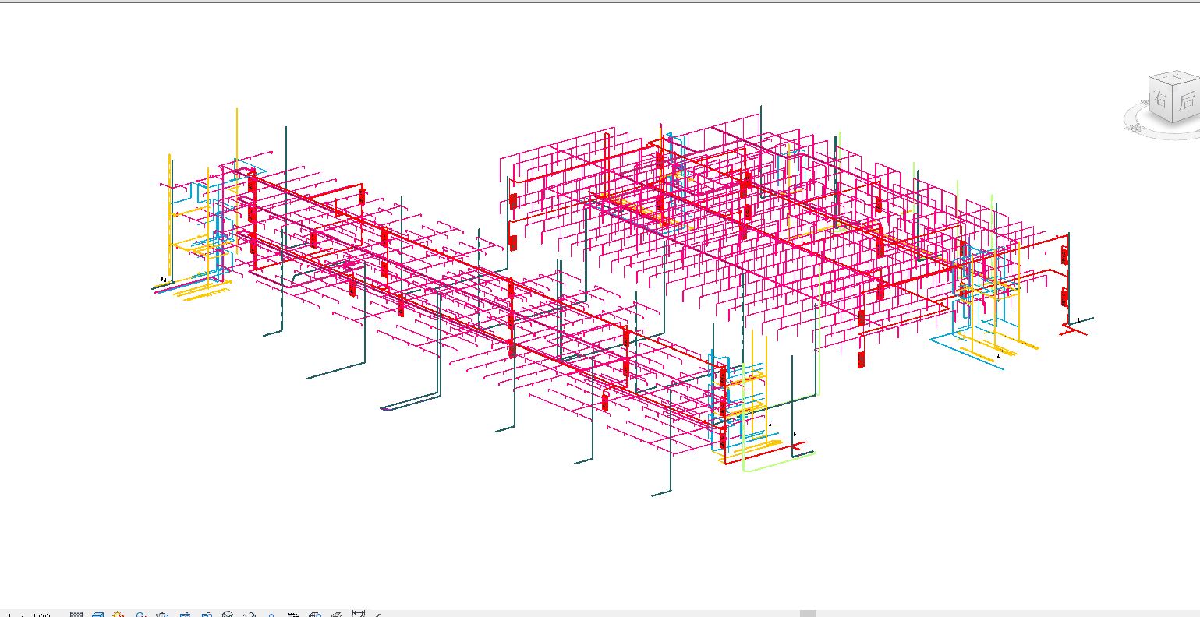The width and height of the screenshot is (1200, 617).
Task: Open Temporary Hide/Isolate glasses icon
Action: [250, 615]
